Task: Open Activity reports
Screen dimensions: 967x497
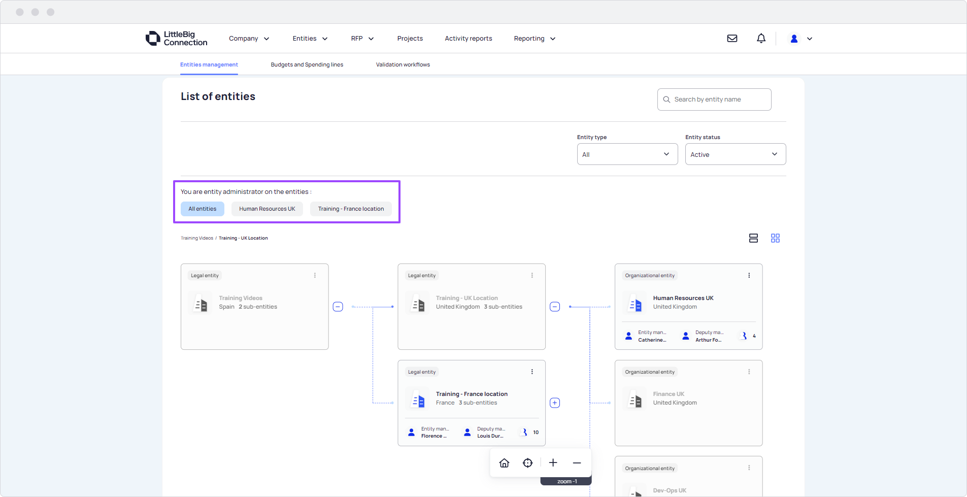Action: pyautogui.click(x=469, y=39)
